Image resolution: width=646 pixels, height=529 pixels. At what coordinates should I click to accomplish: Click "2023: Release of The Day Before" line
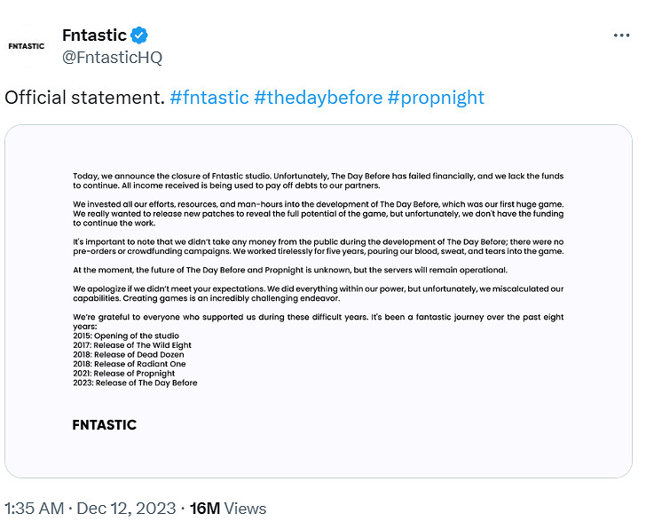pyautogui.click(x=135, y=383)
